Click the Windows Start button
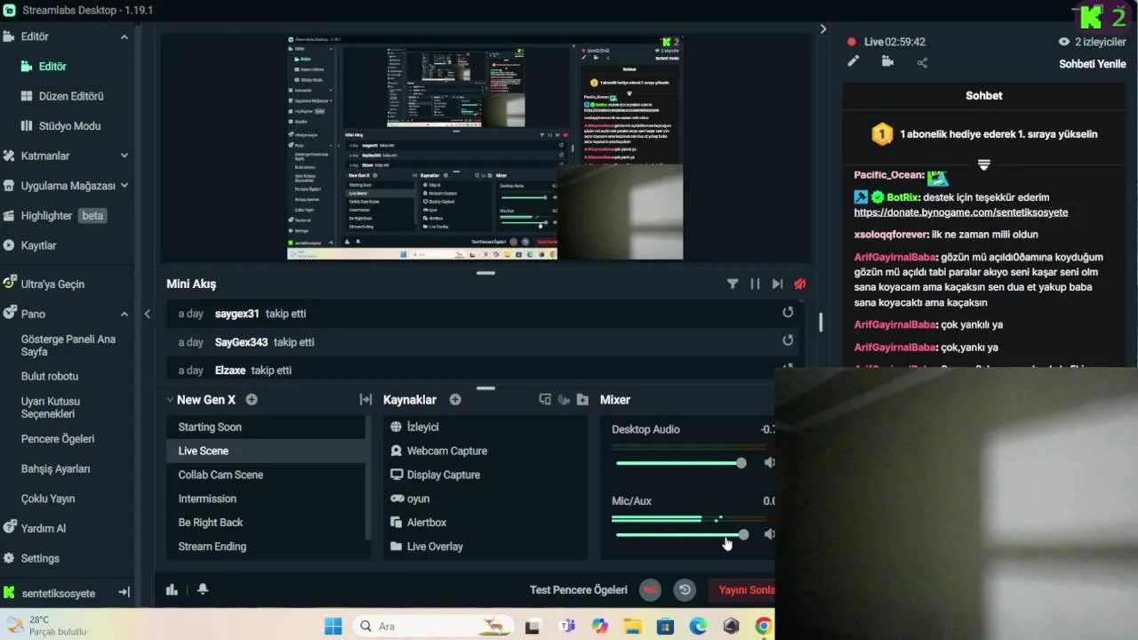 (333, 626)
